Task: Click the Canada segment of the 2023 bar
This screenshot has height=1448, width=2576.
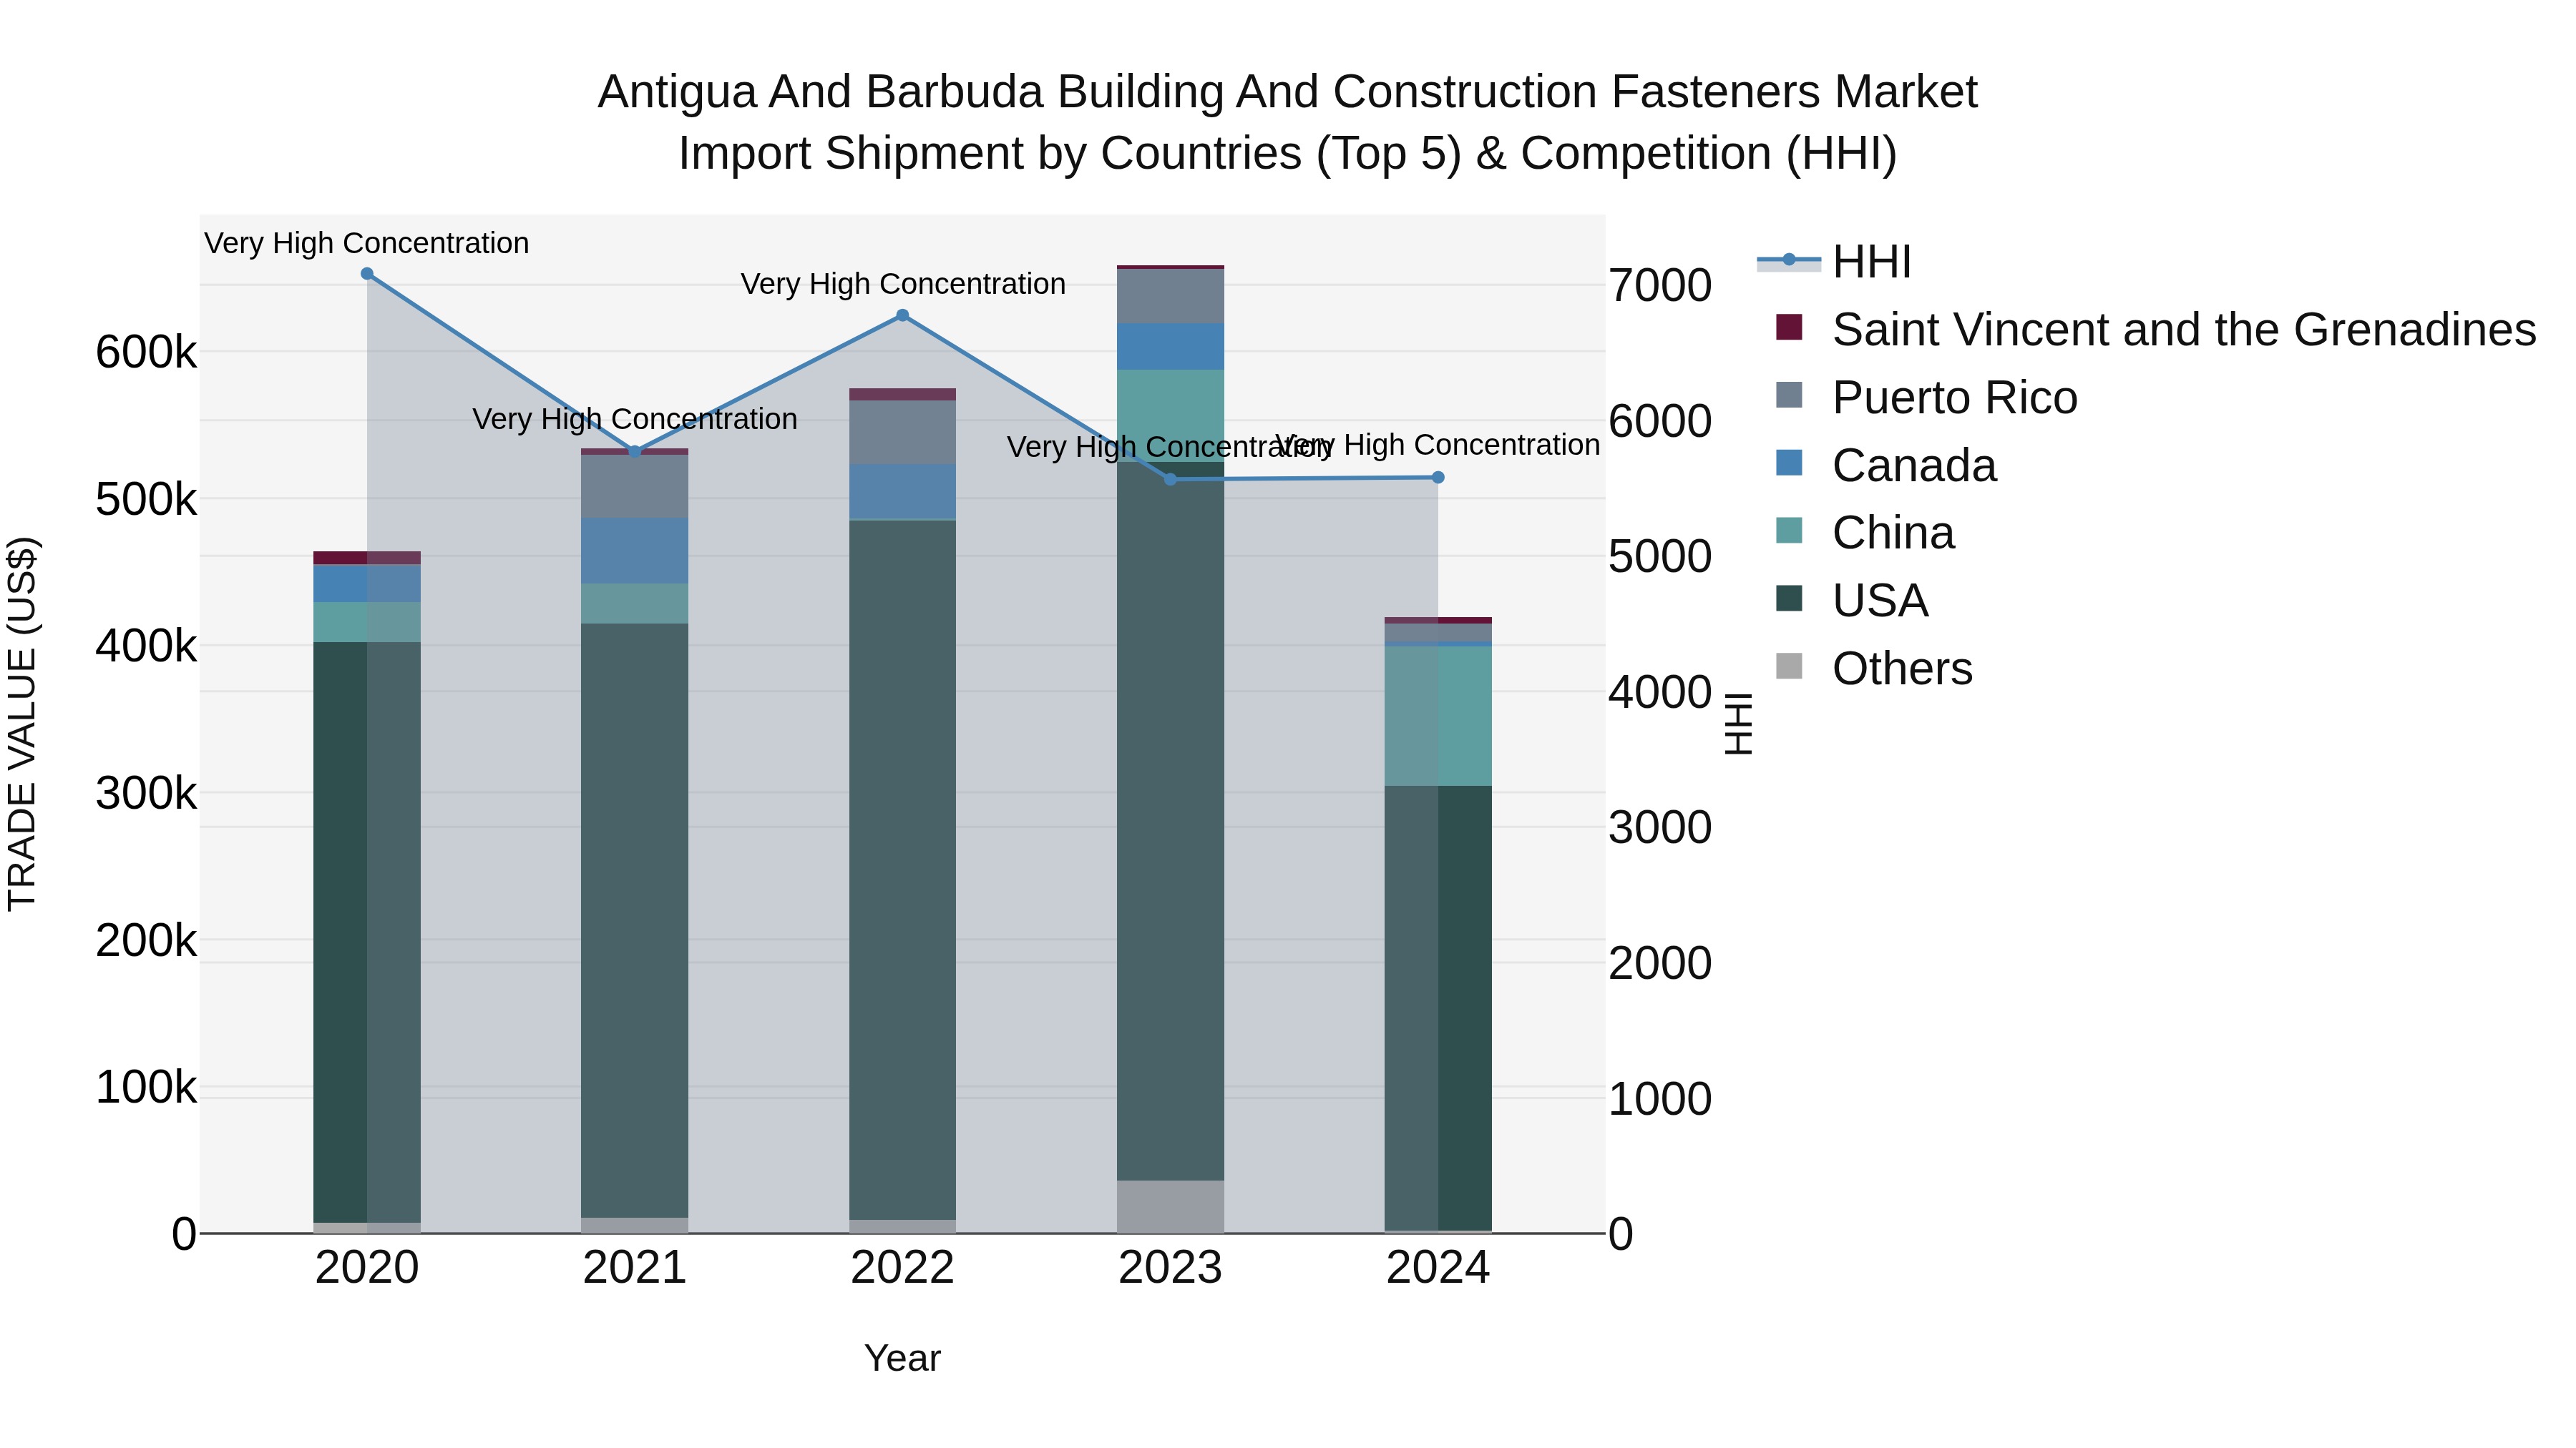Action: pos(1171,347)
